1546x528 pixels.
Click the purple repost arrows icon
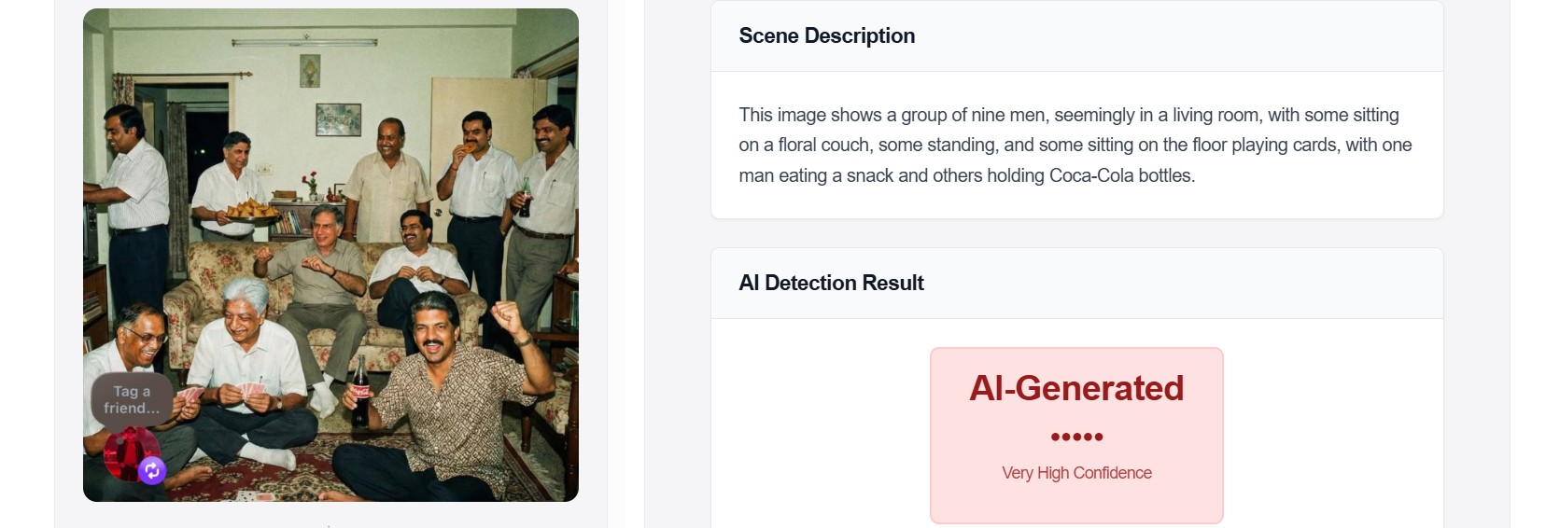click(152, 471)
